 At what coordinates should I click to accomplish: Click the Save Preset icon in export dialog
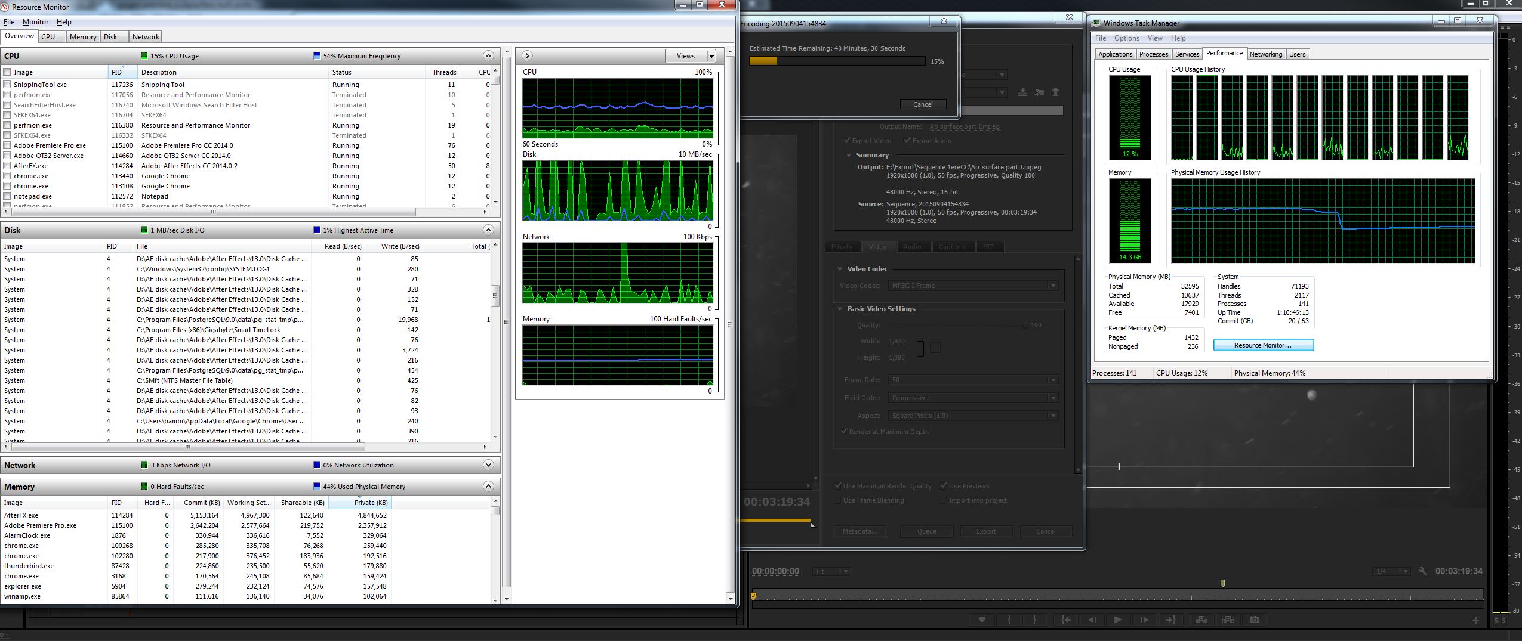[1022, 92]
